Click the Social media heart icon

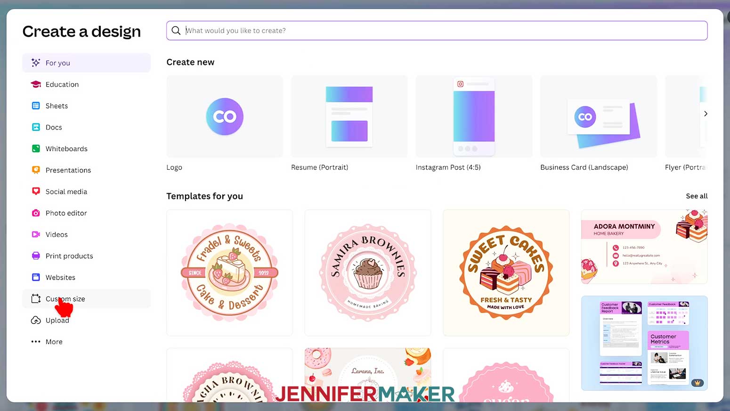pos(36,191)
